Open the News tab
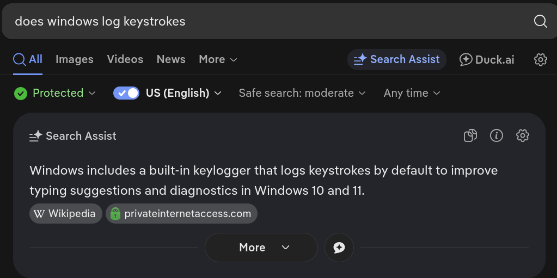557x278 pixels. pyautogui.click(x=171, y=59)
